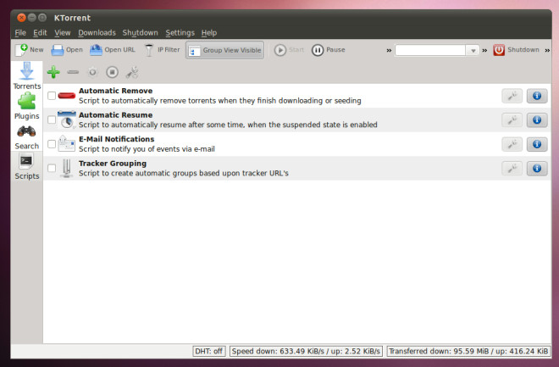Expand overflow chevron right of search box
The width and height of the screenshot is (559, 367).
point(484,51)
